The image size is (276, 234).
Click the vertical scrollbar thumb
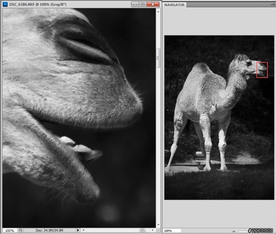click(158, 58)
